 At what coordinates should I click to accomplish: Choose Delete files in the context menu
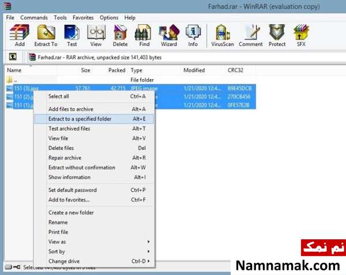pyautogui.click(x=94, y=148)
